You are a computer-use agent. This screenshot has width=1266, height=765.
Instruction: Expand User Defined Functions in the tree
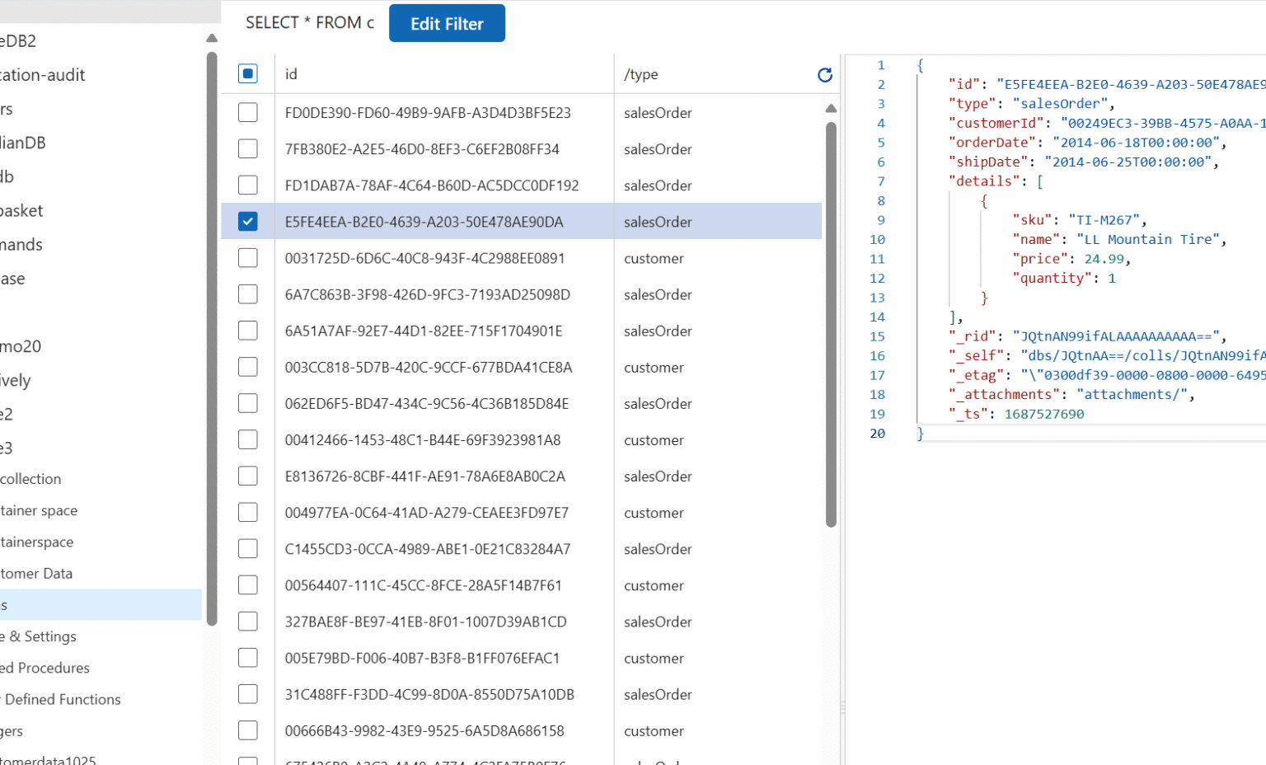pyautogui.click(x=62, y=699)
